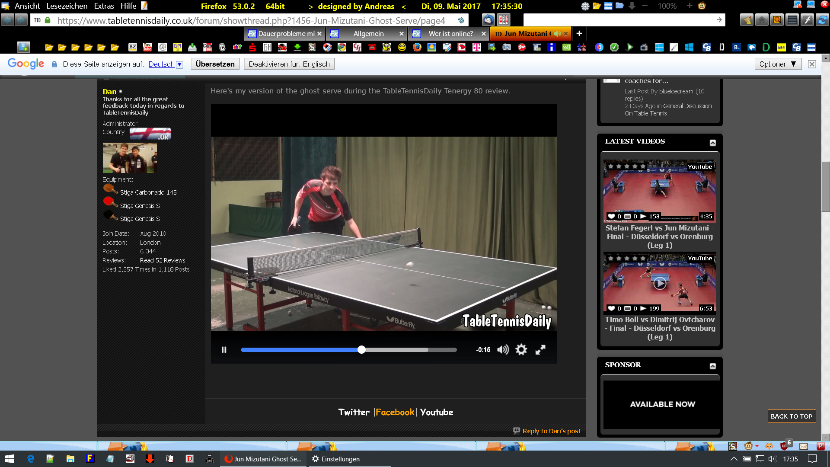The height and width of the screenshot is (467, 830).
Task: Open the Lesezeichen menu
Action: tap(67, 6)
